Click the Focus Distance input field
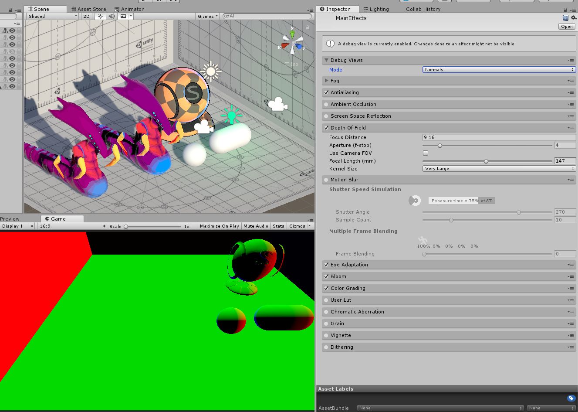The image size is (578, 412). pyautogui.click(x=499, y=137)
